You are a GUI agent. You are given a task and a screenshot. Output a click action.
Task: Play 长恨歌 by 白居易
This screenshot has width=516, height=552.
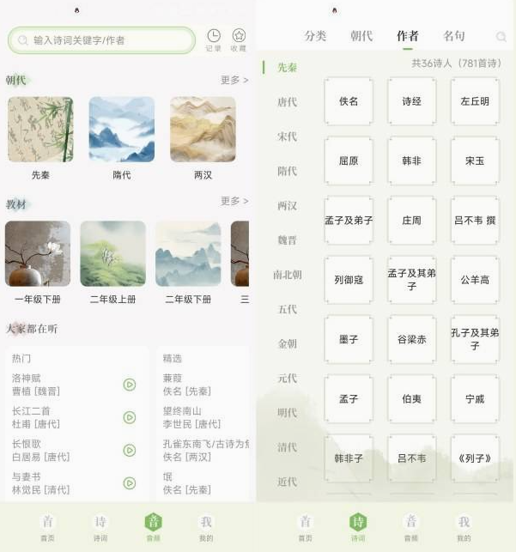(130, 450)
